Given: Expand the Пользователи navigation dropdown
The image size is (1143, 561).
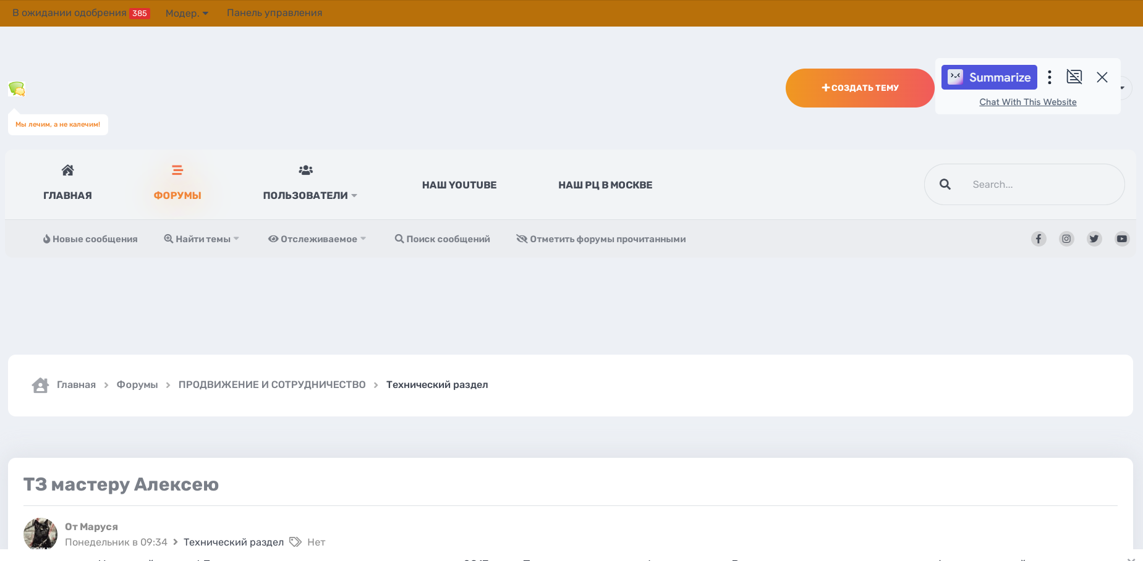Looking at the screenshot, I should pos(310,195).
